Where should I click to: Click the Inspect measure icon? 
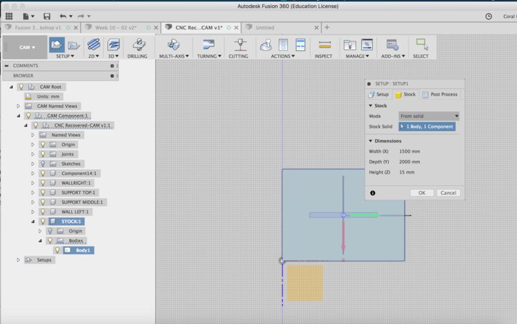tap(325, 45)
